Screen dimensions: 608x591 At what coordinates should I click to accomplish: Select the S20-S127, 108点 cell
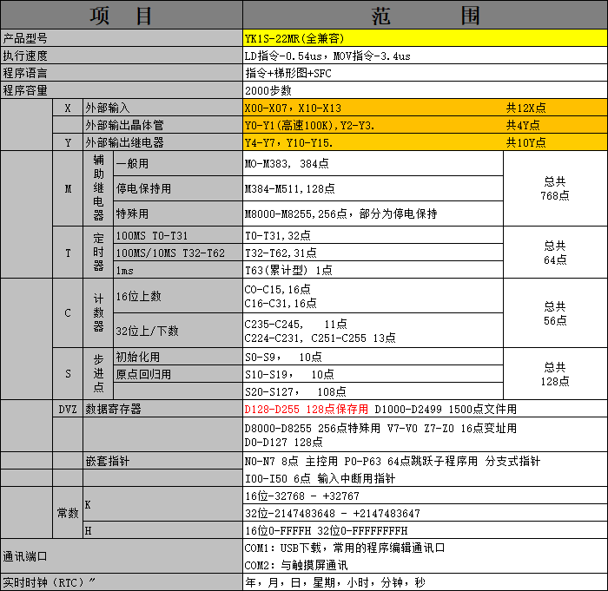[373, 391]
